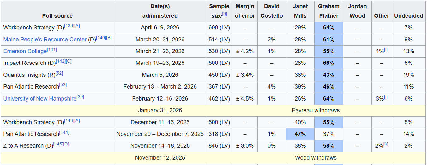Open reference [52] for Quantus Insights
Image resolution: width=427 pixels, height=165 pixels.
point(59,73)
